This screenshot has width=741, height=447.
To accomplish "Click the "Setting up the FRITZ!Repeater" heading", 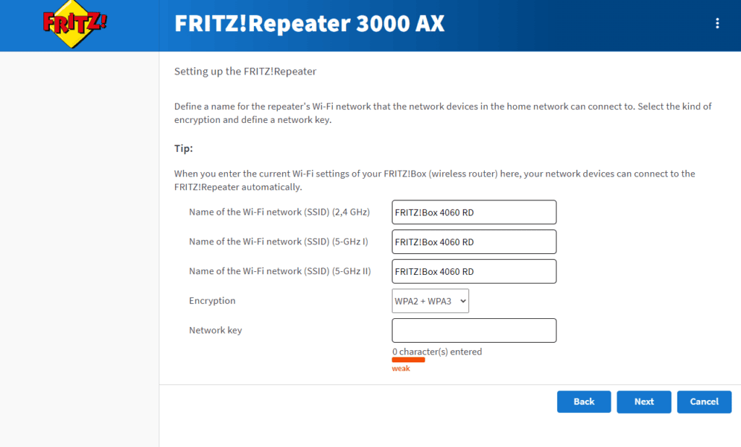I will (245, 72).
